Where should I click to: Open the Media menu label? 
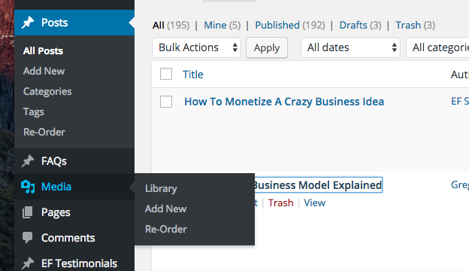click(56, 187)
